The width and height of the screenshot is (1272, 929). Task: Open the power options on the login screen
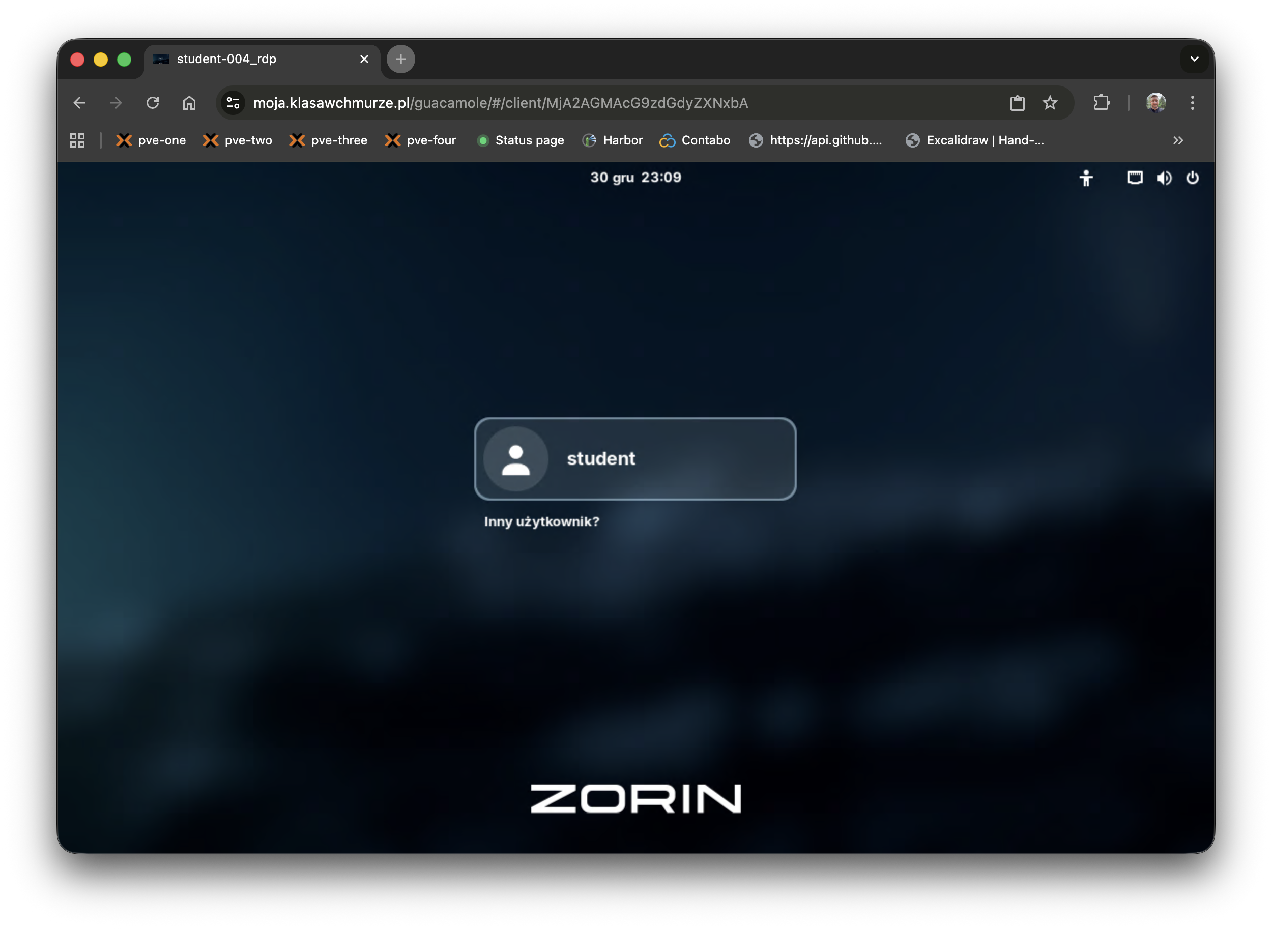click(x=1193, y=178)
